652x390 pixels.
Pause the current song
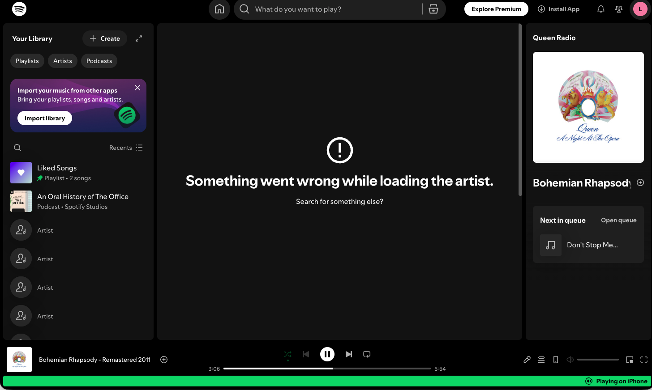327,354
